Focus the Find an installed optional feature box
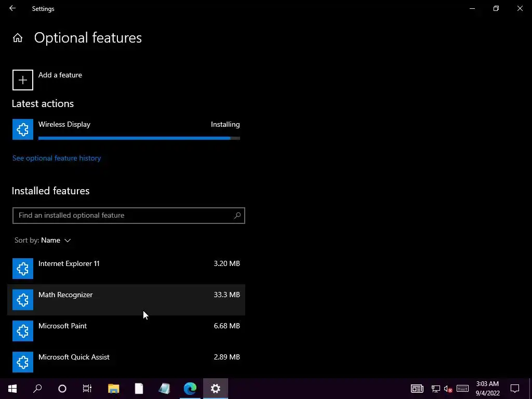 [x=129, y=216]
